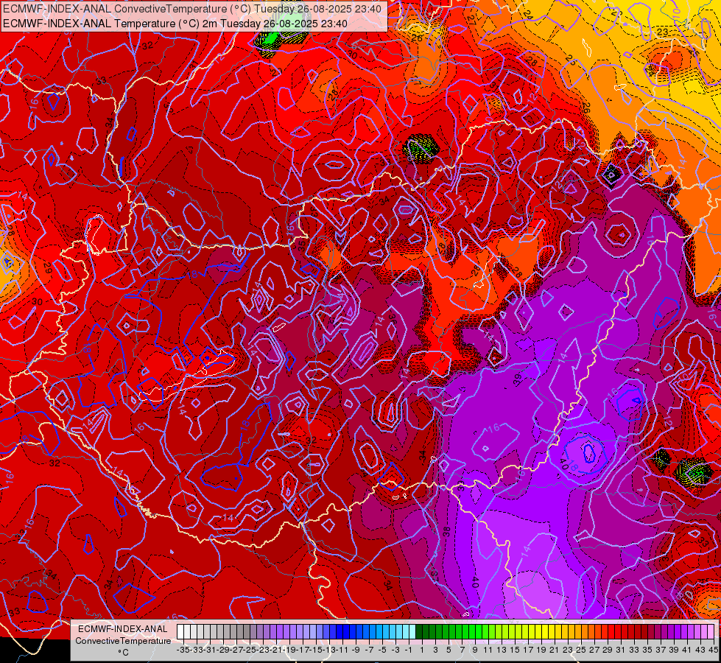
Task: Click the 41 value on the legend scale
Action: pyautogui.click(x=687, y=650)
